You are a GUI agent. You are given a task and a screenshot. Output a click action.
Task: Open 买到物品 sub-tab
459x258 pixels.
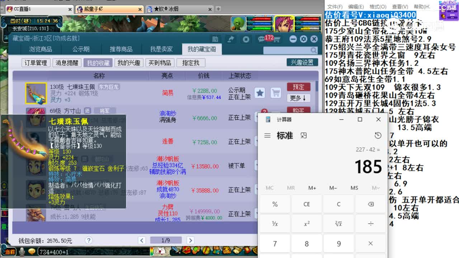tap(160, 63)
